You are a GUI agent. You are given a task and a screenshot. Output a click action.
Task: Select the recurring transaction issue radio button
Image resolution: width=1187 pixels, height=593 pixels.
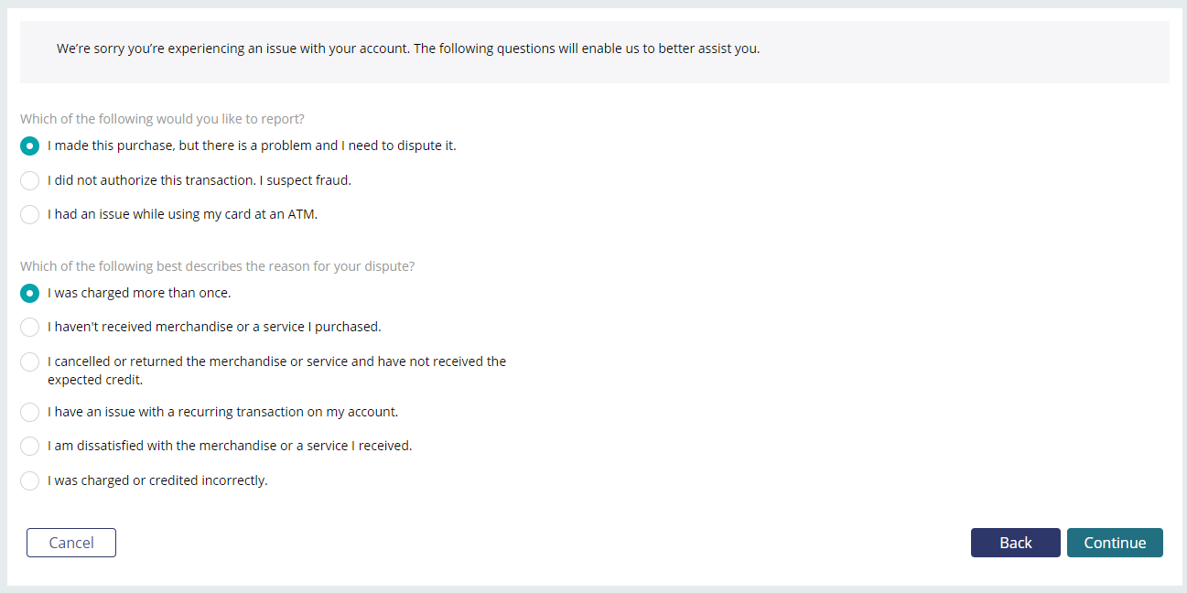(29, 412)
